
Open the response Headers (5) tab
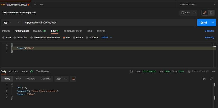click(27, 71)
